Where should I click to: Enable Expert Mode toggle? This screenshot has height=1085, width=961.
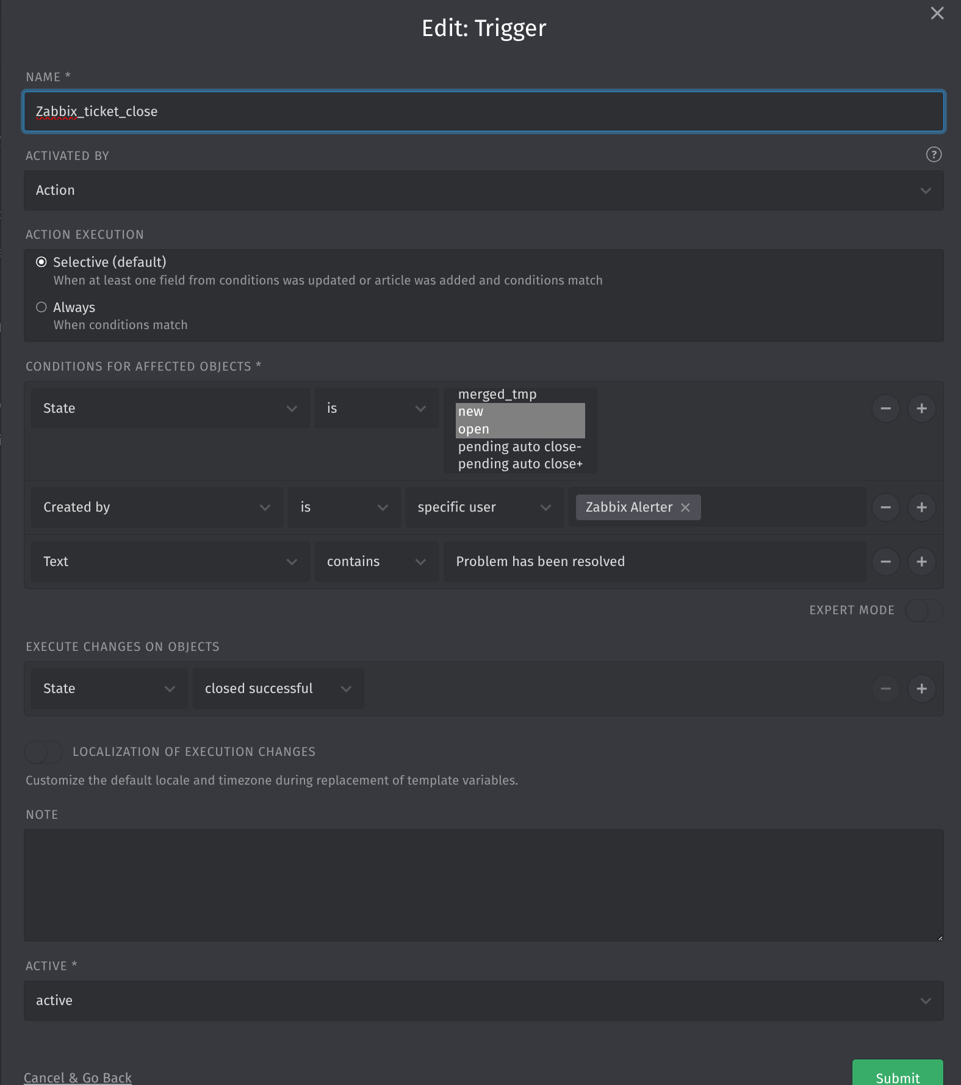[x=924, y=611]
